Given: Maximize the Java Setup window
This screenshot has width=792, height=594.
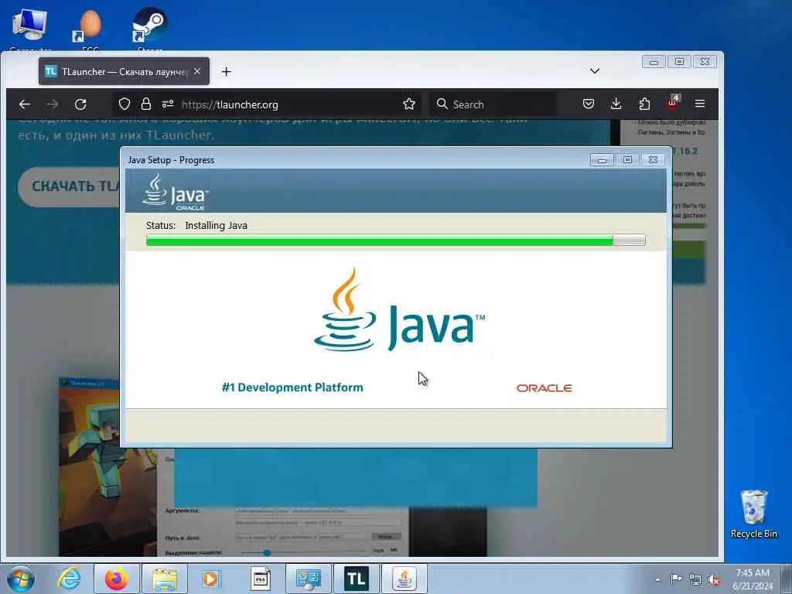Looking at the screenshot, I should [x=627, y=160].
